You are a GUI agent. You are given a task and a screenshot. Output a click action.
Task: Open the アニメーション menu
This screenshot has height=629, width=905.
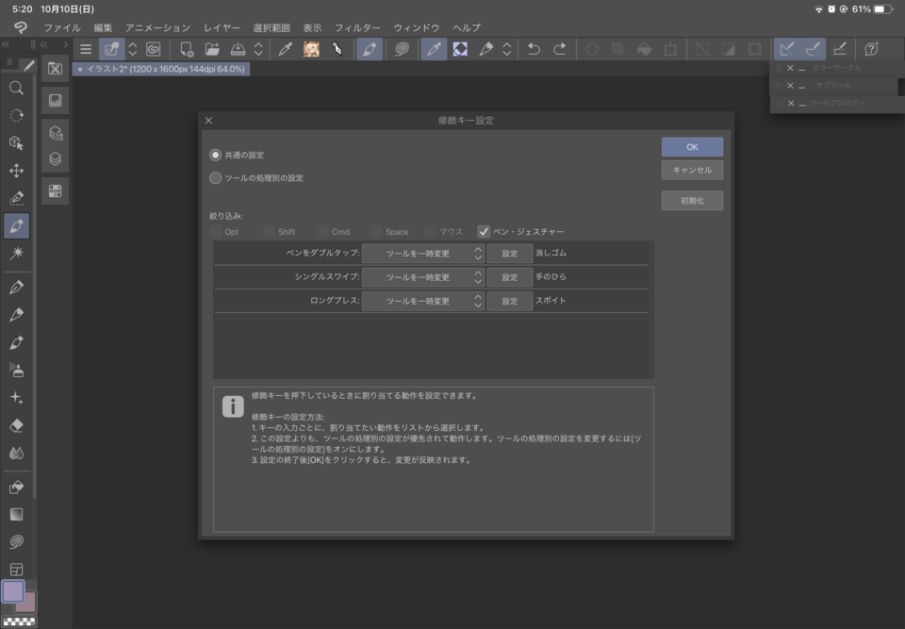click(157, 27)
